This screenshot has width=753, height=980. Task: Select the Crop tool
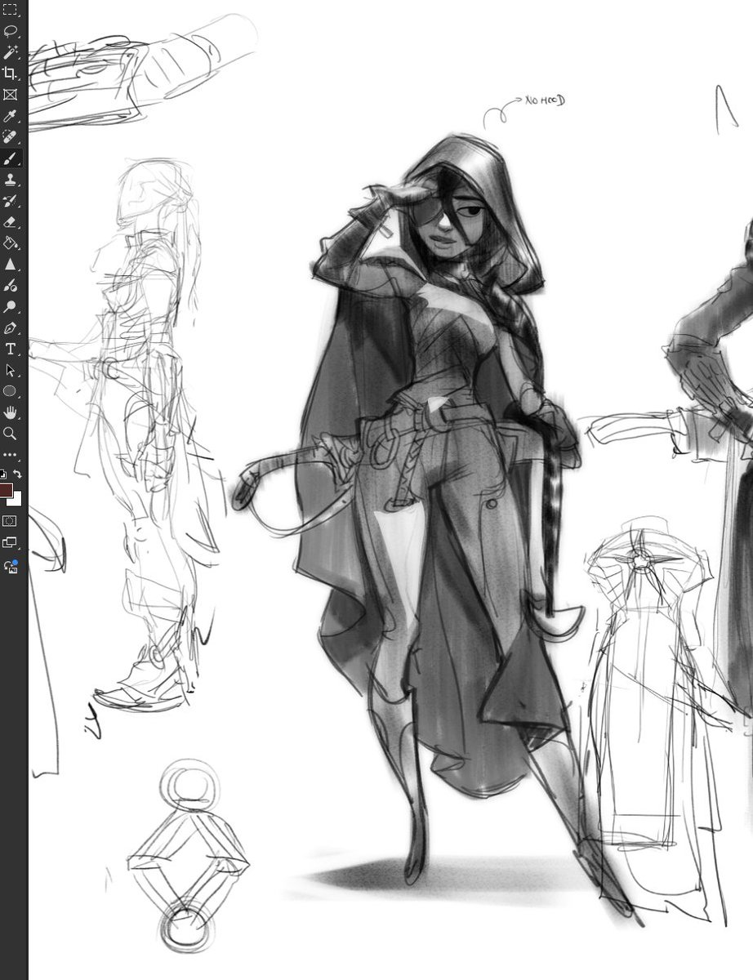11,73
